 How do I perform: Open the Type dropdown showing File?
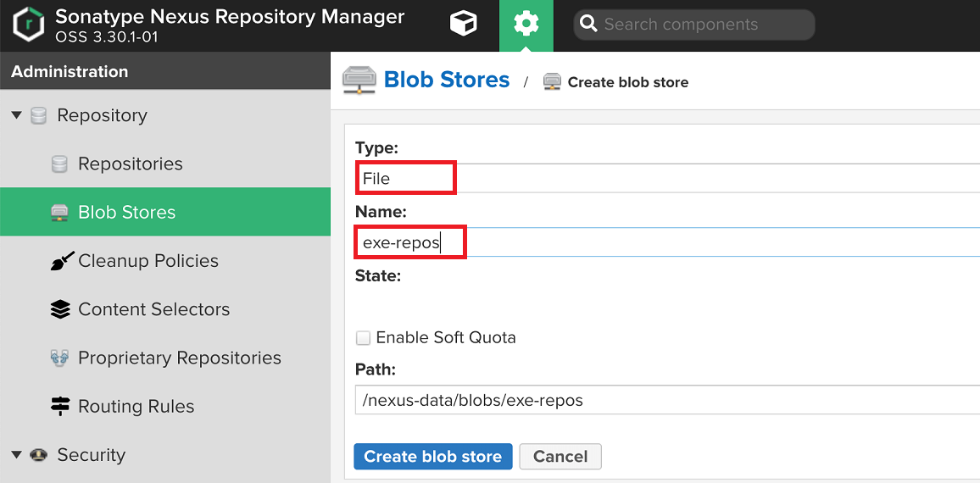(667, 178)
